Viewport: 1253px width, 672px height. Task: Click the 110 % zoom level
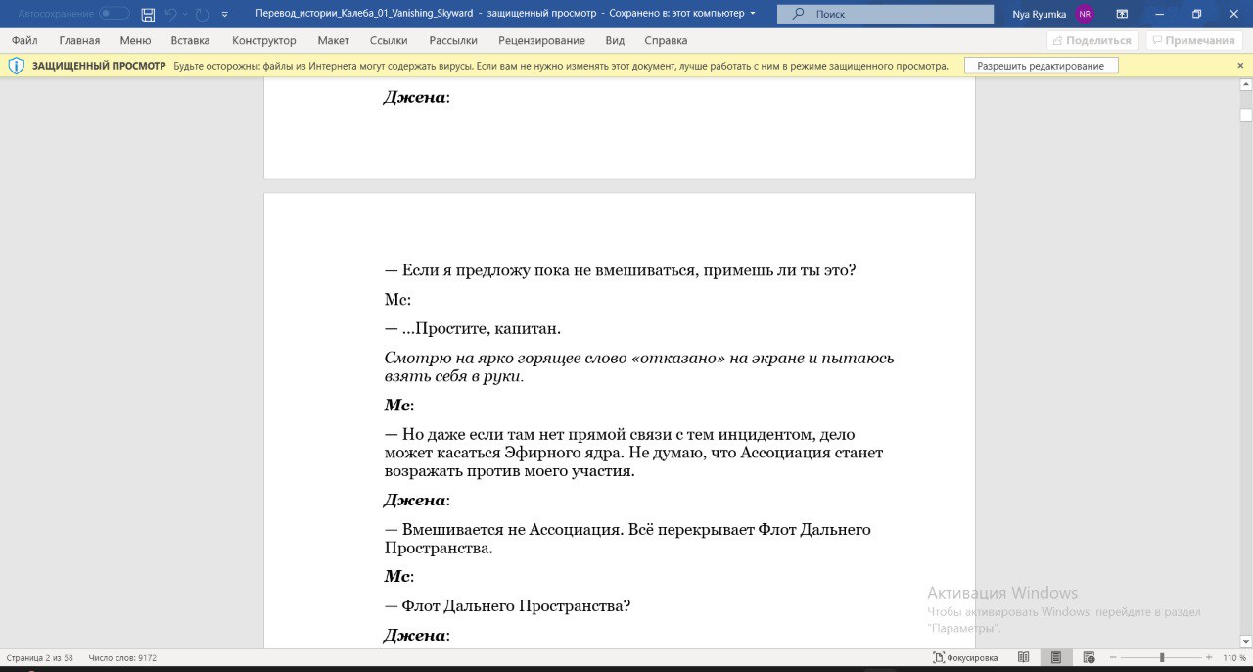point(1232,658)
